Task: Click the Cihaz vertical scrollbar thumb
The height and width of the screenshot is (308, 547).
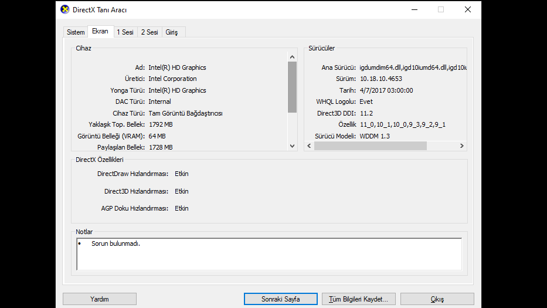Action: pos(293,87)
